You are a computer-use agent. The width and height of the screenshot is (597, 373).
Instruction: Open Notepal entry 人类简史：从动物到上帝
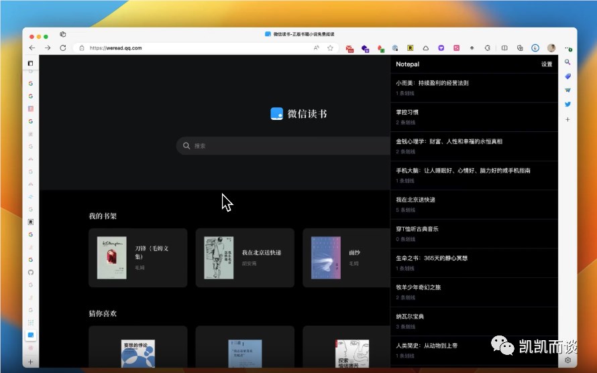pos(474,351)
